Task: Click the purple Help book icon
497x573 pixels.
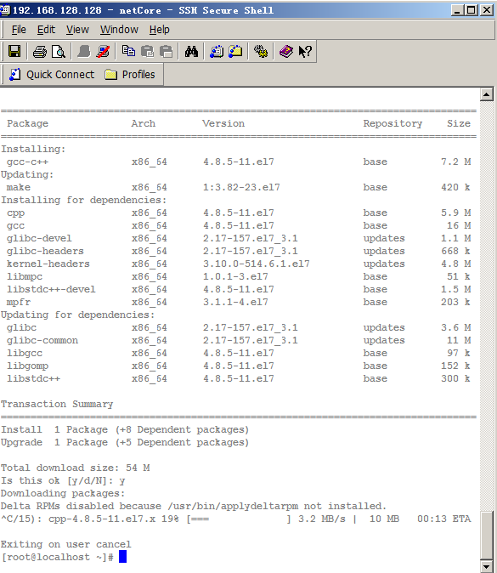Action: tap(286, 52)
